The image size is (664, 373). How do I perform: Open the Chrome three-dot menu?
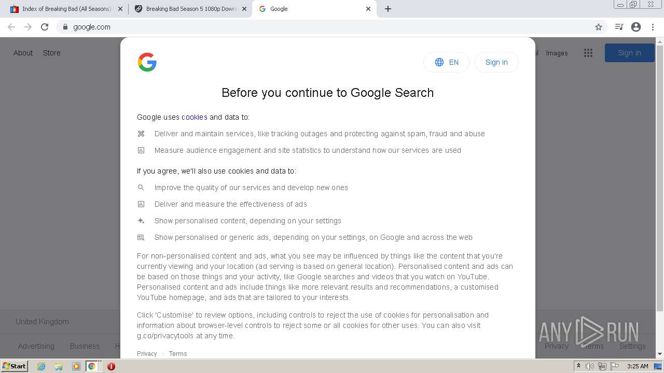653,27
